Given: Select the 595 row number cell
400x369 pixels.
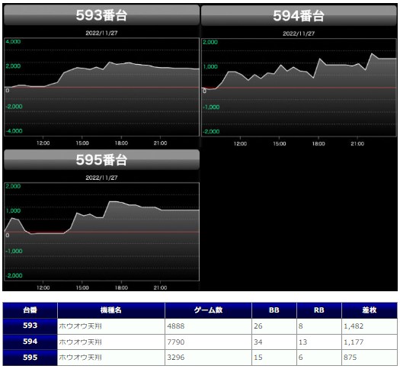Looking at the screenshot, I should [x=30, y=358].
